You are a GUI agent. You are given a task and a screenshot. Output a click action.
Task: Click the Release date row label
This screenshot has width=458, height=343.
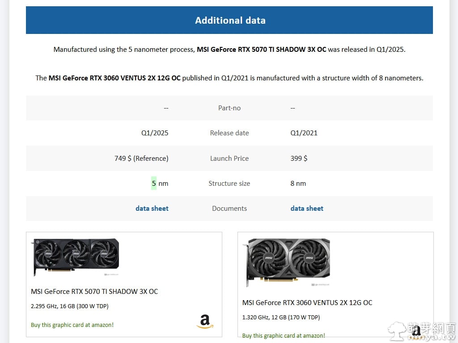click(229, 133)
